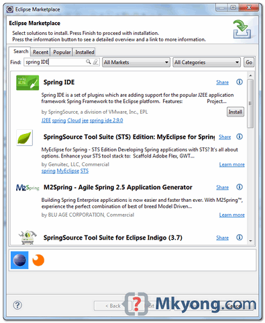Open info for SpringSource Tool Suite Indigo

point(240,238)
